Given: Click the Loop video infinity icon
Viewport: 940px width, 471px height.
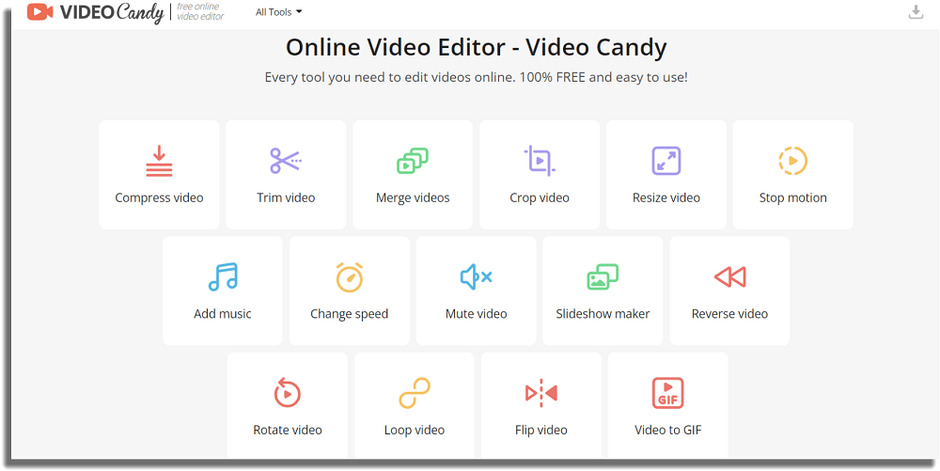Looking at the screenshot, I should [x=415, y=393].
